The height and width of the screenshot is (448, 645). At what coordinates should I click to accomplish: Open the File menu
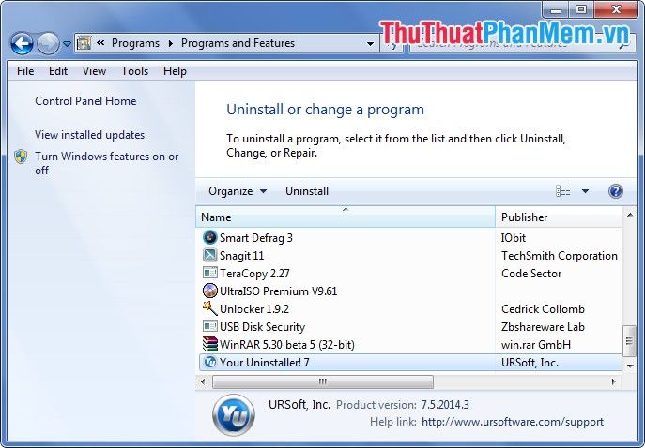click(x=25, y=71)
